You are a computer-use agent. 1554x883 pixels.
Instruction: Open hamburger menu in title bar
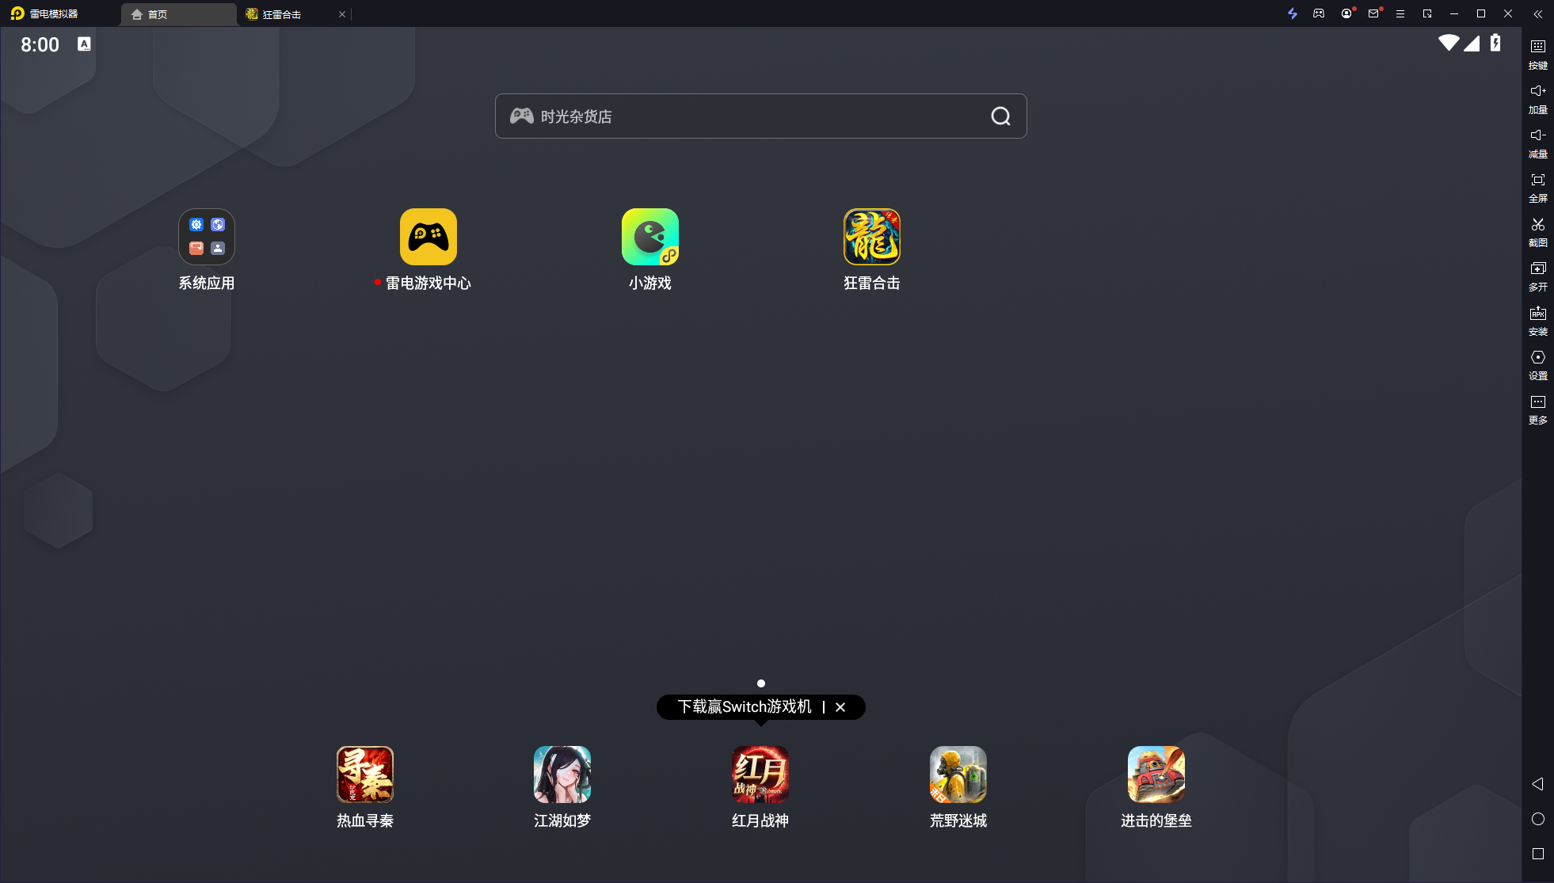tap(1400, 13)
